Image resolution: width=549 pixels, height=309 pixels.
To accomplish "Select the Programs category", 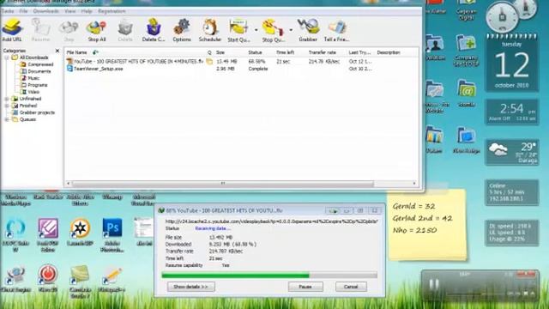I will point(34,85).
